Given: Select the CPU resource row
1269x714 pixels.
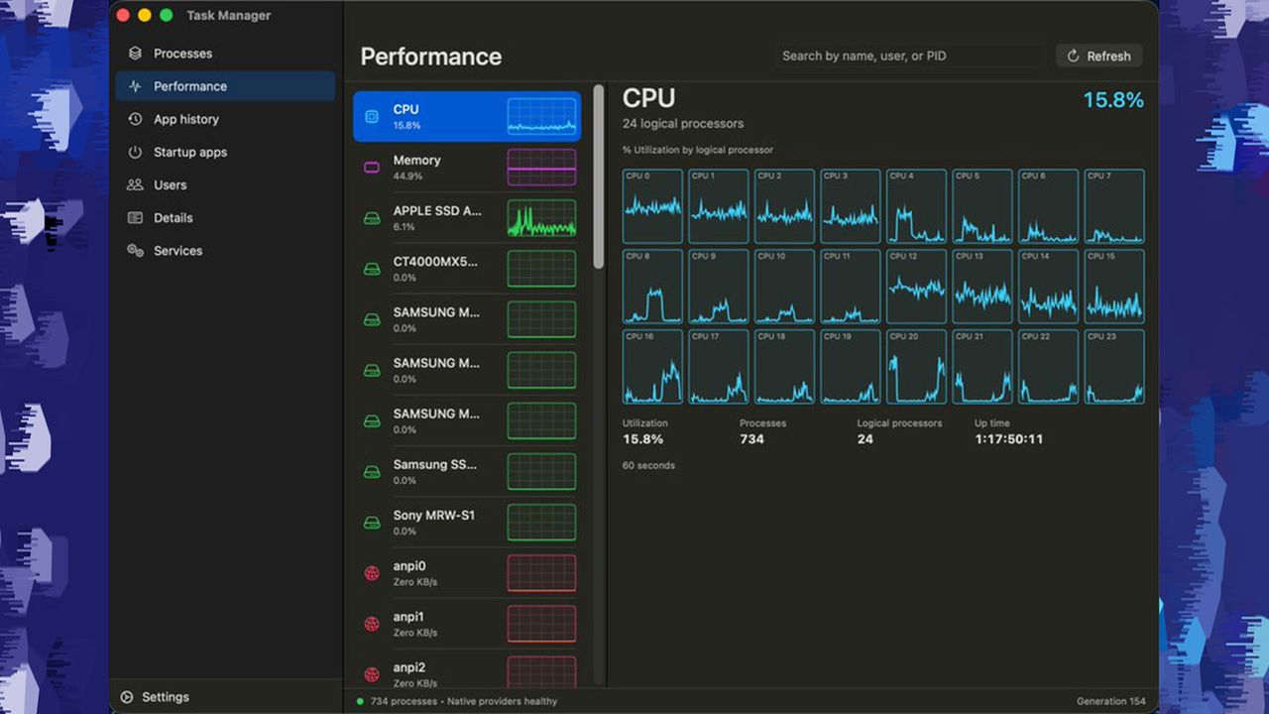Looking at the screenshot, I should 467,117.
